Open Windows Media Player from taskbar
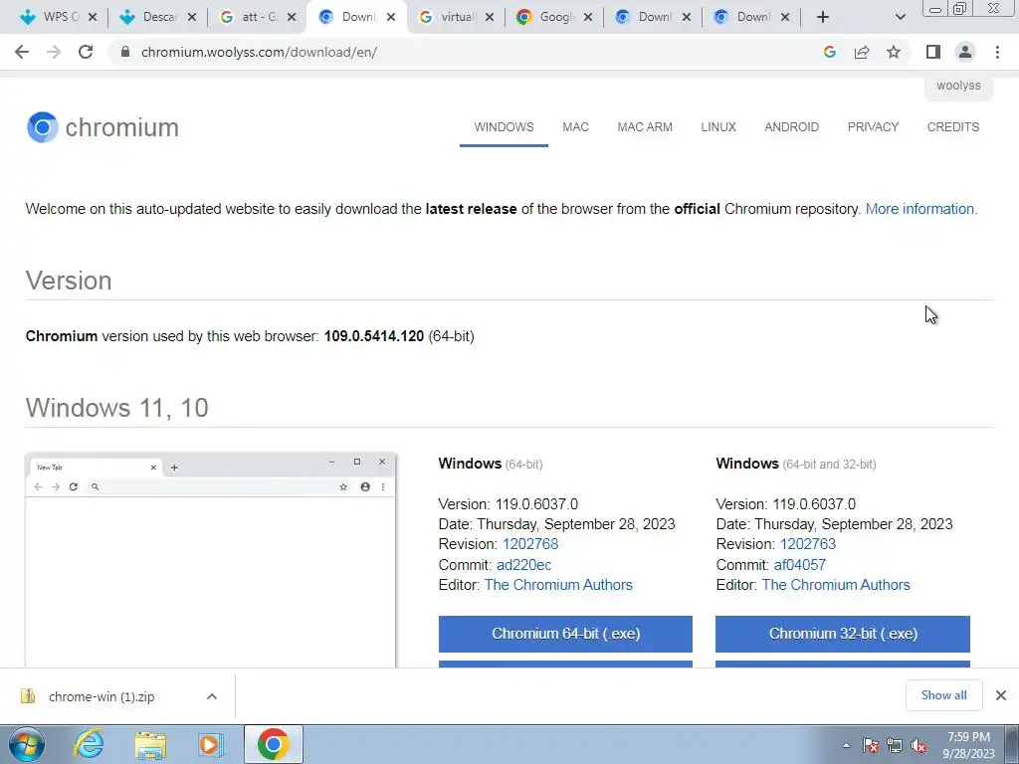 210,744
